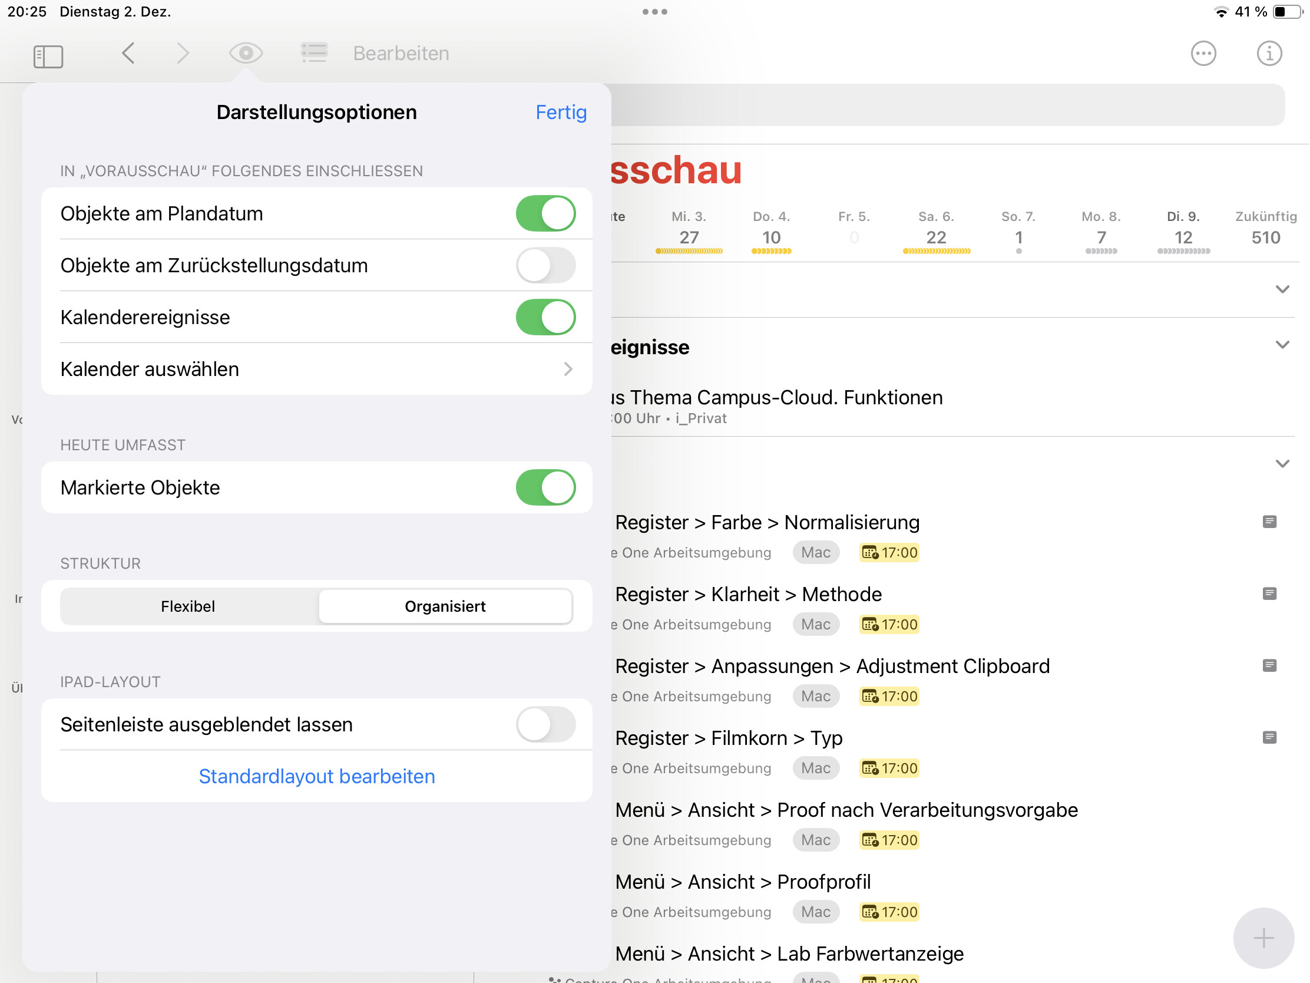Screen dimensions: 1310x983
Task: Collapse the Ereignisse section chevron
Action: tap(1282, 345)
